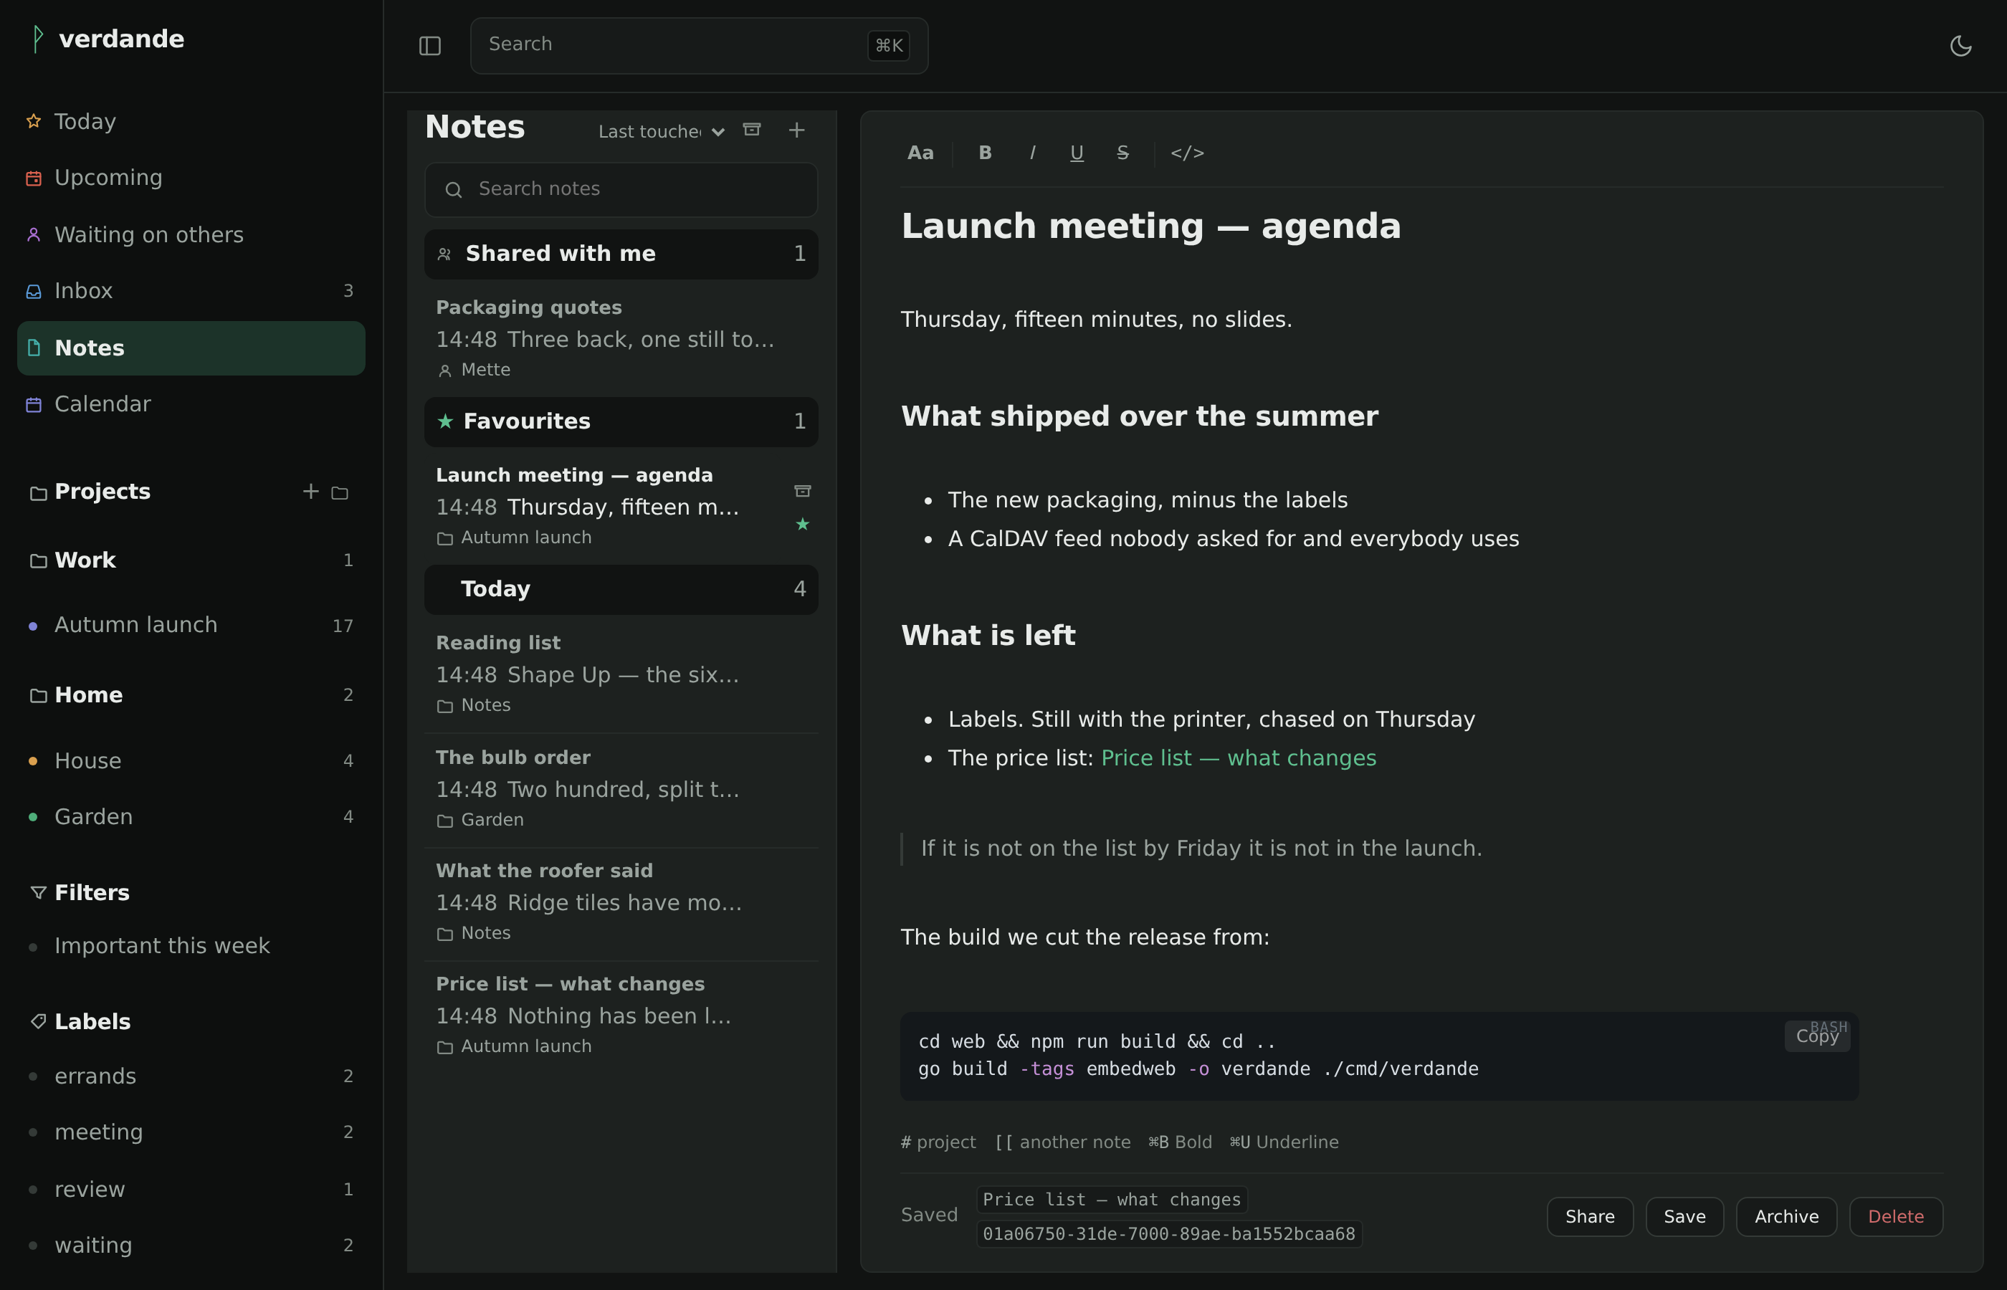Filter by the review label
This screenshot has width=2007, height=1290.
191,1190
